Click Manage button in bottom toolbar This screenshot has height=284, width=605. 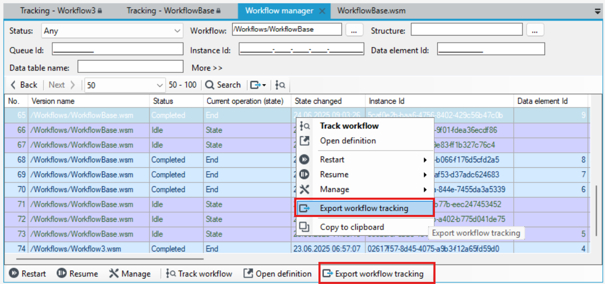(130, 274)
